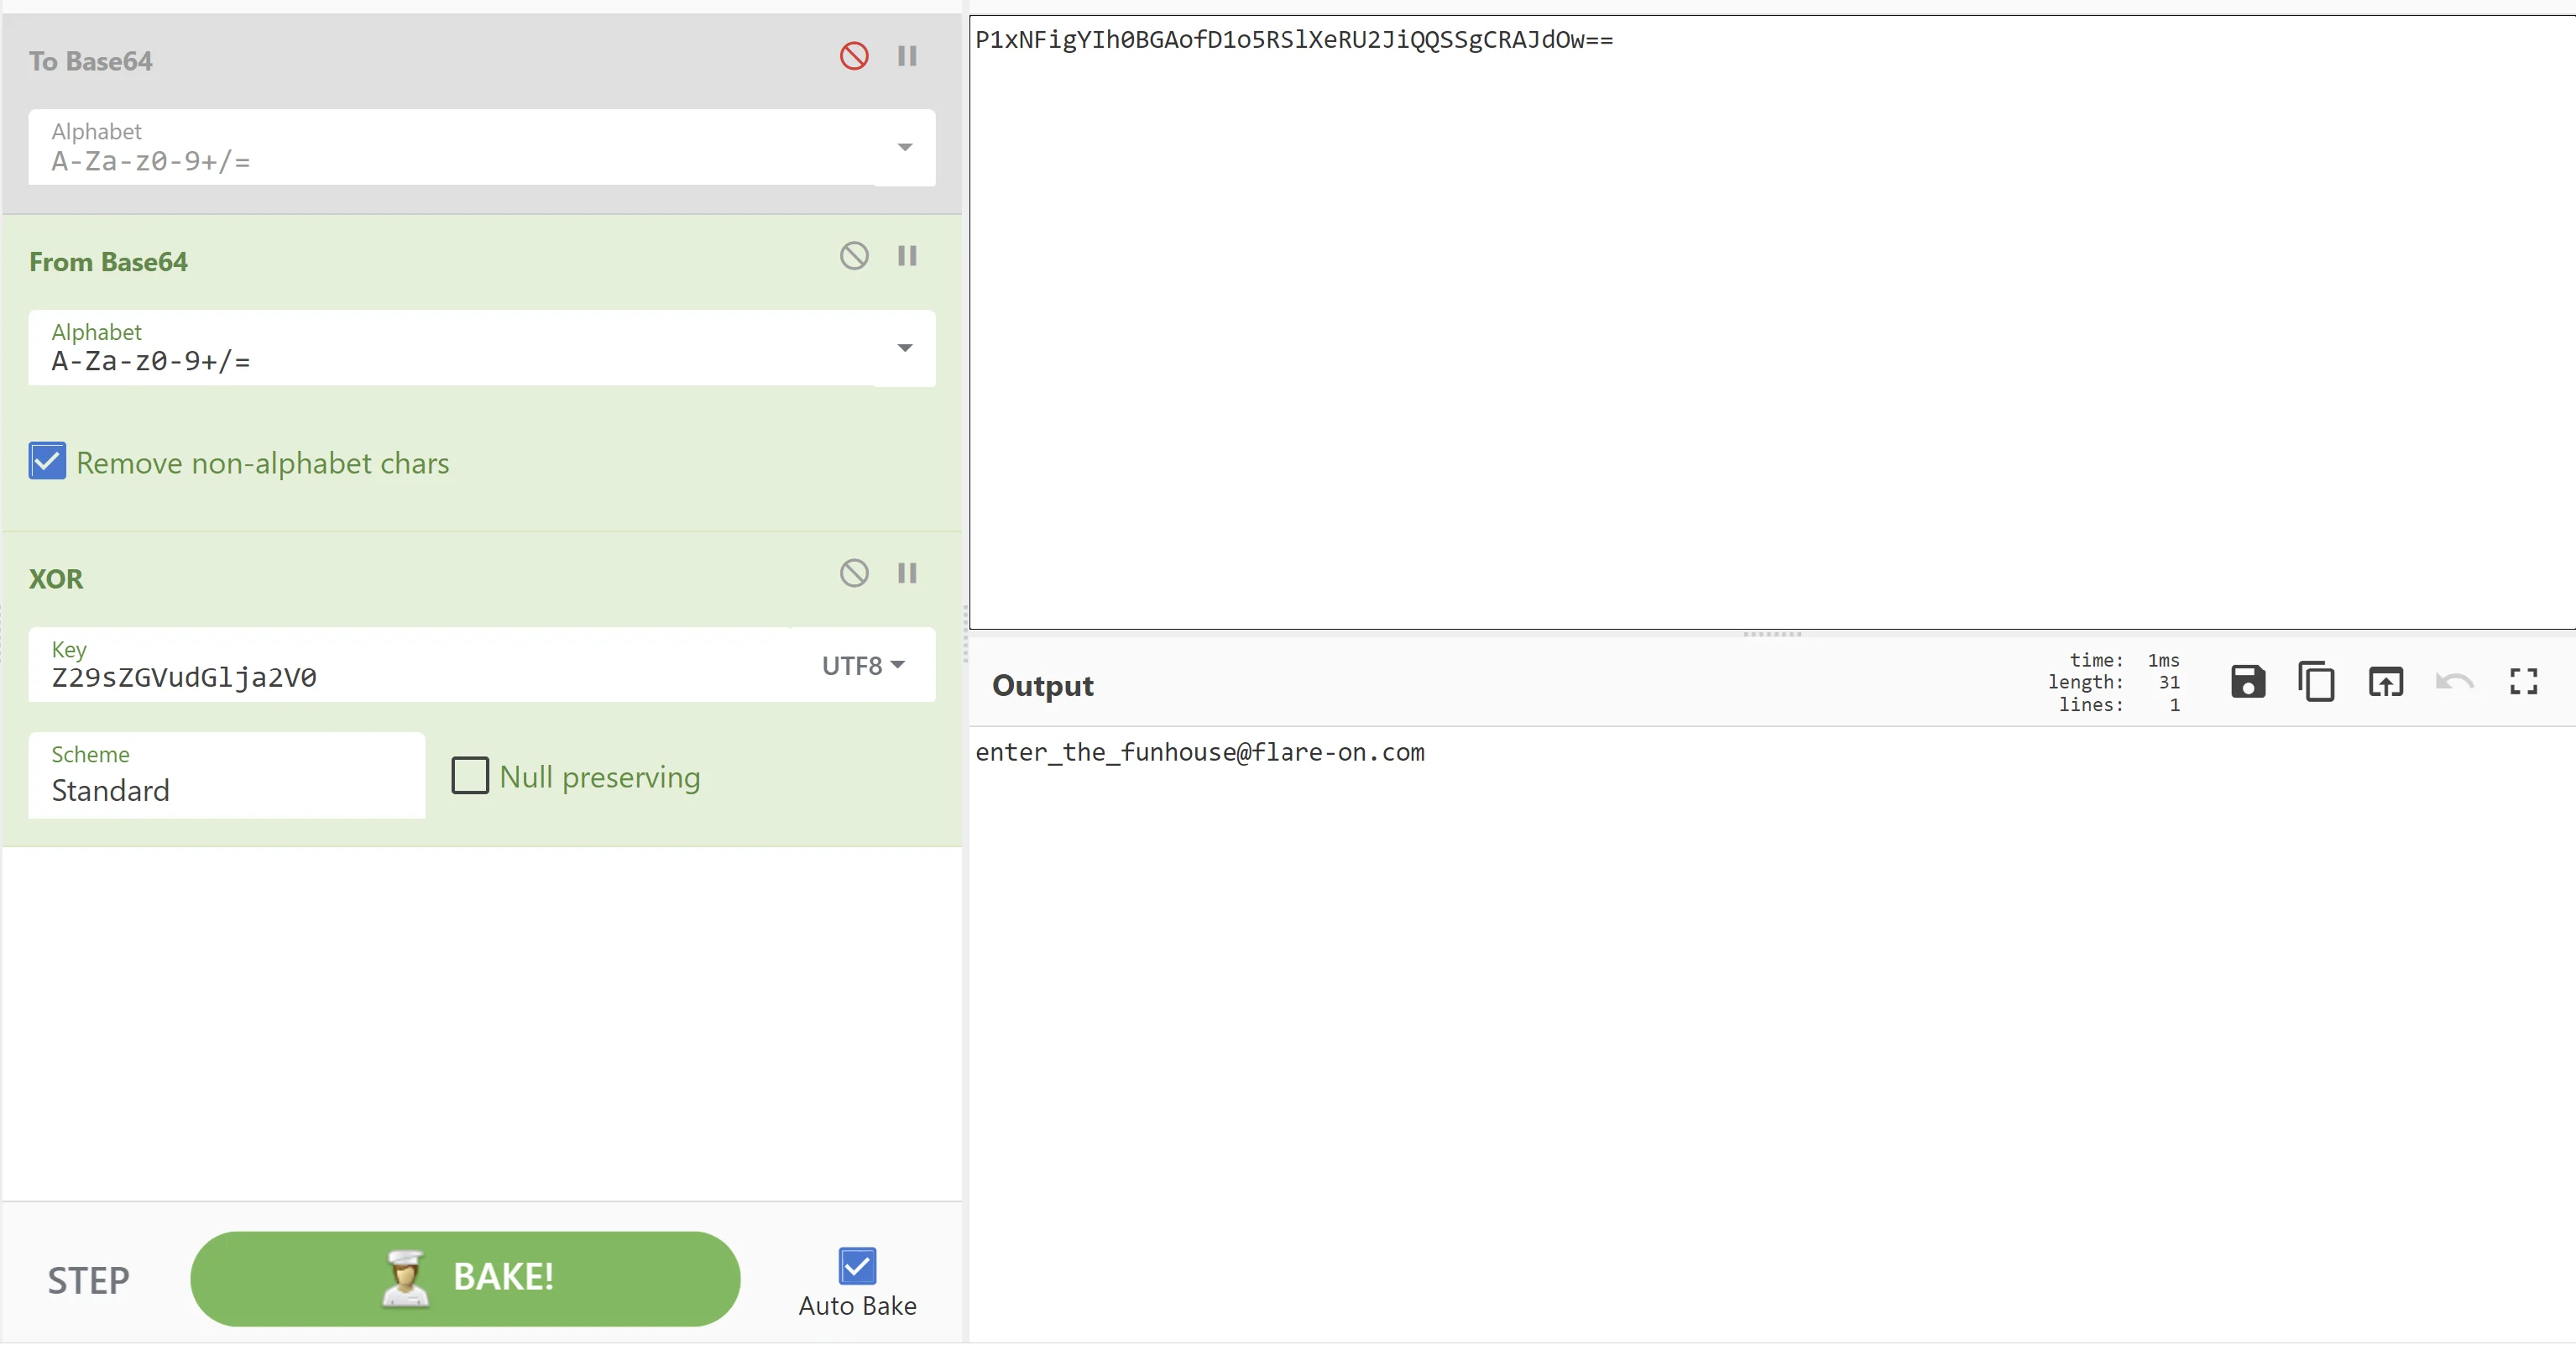Select the To Base64 operation title

[90, 61]
